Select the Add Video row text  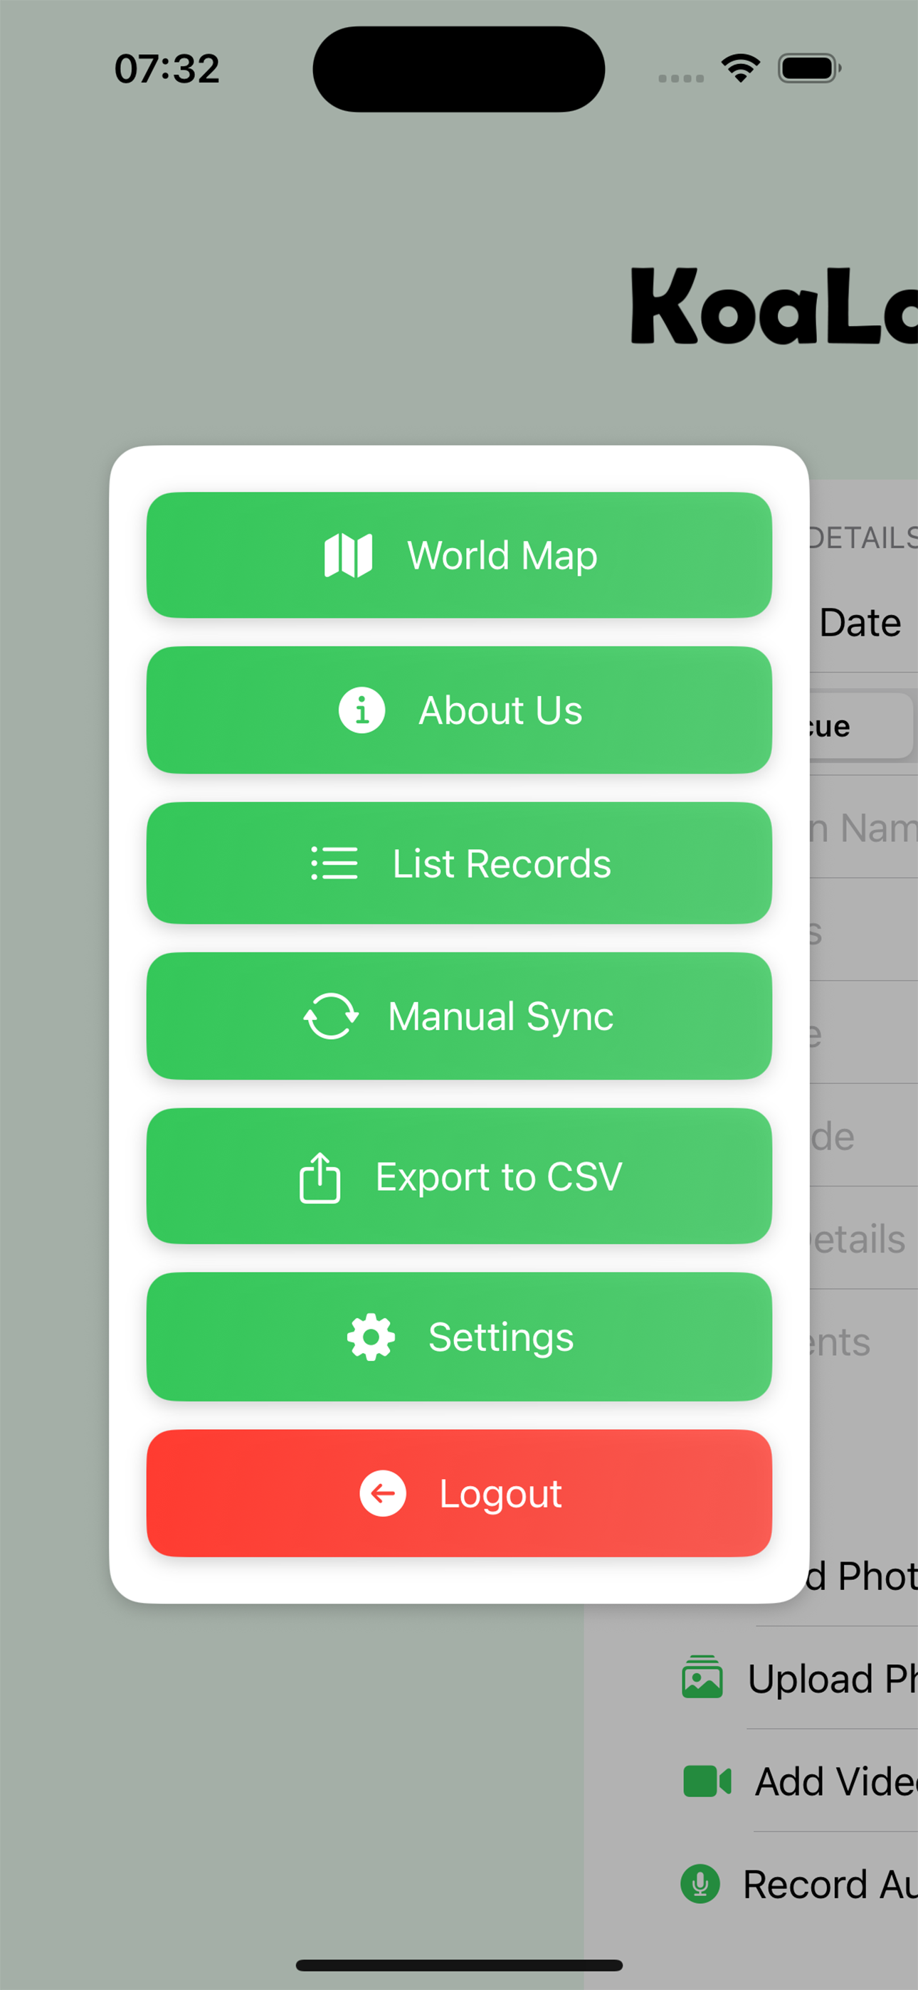pyautogui.click(x=836, y=1781)
